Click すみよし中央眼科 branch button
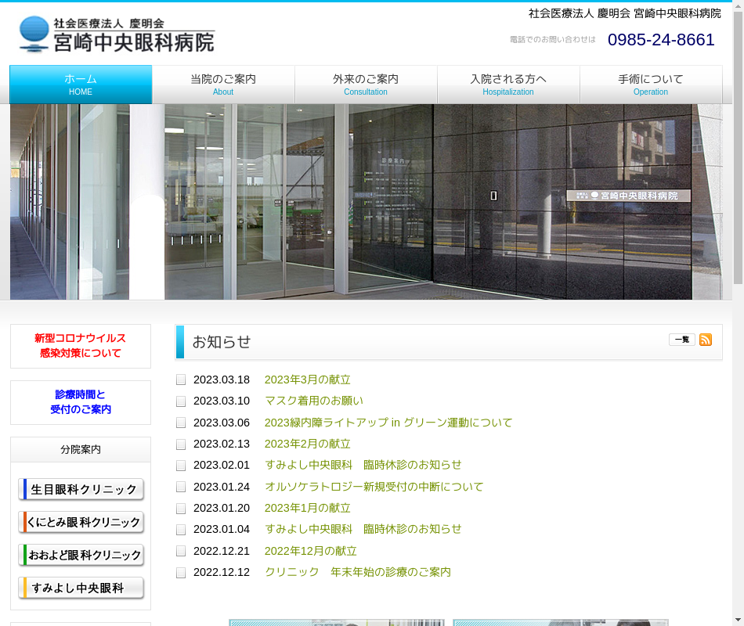 (x=81, y=588)
